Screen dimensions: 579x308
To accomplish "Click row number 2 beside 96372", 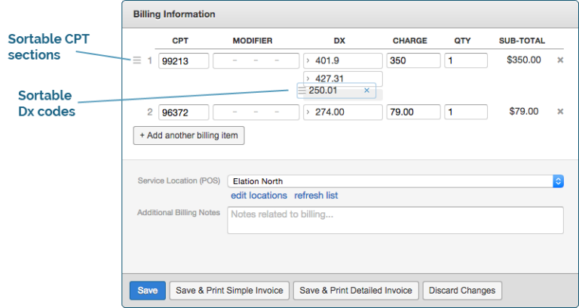I will coord(150,112).
